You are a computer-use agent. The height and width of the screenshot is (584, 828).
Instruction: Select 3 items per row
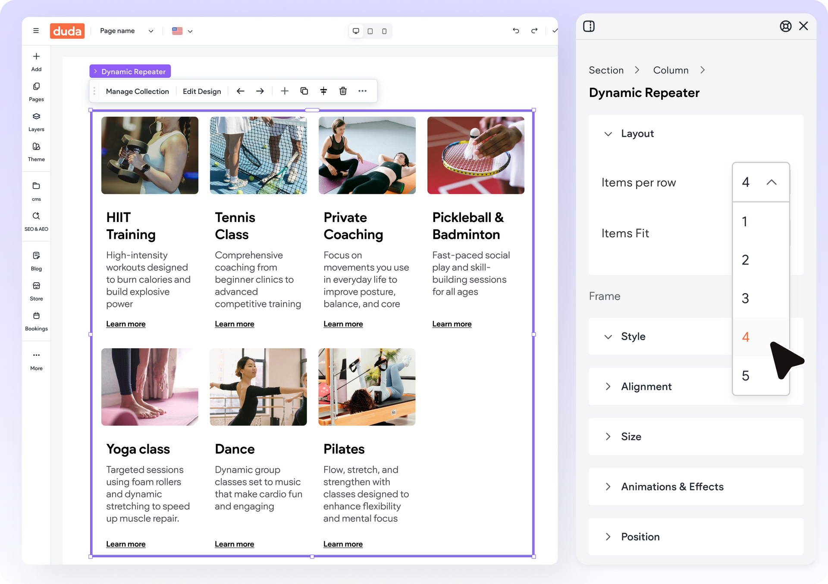coord(761,298)
